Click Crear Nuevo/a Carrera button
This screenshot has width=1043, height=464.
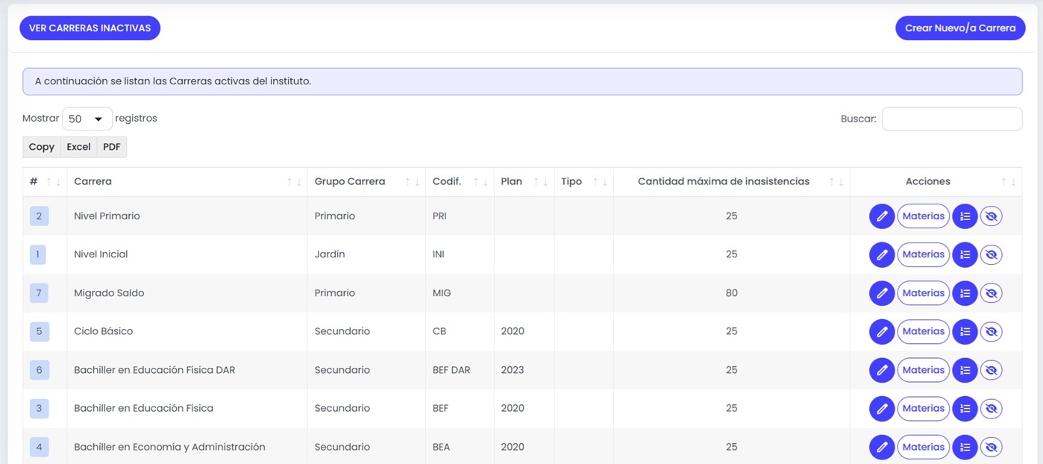coord(960,28)
